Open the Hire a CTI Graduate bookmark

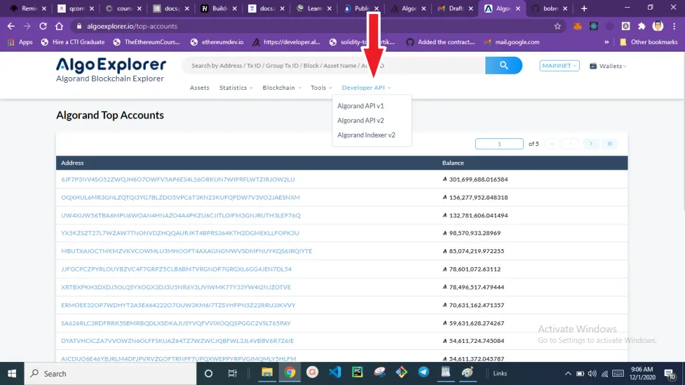73,42
